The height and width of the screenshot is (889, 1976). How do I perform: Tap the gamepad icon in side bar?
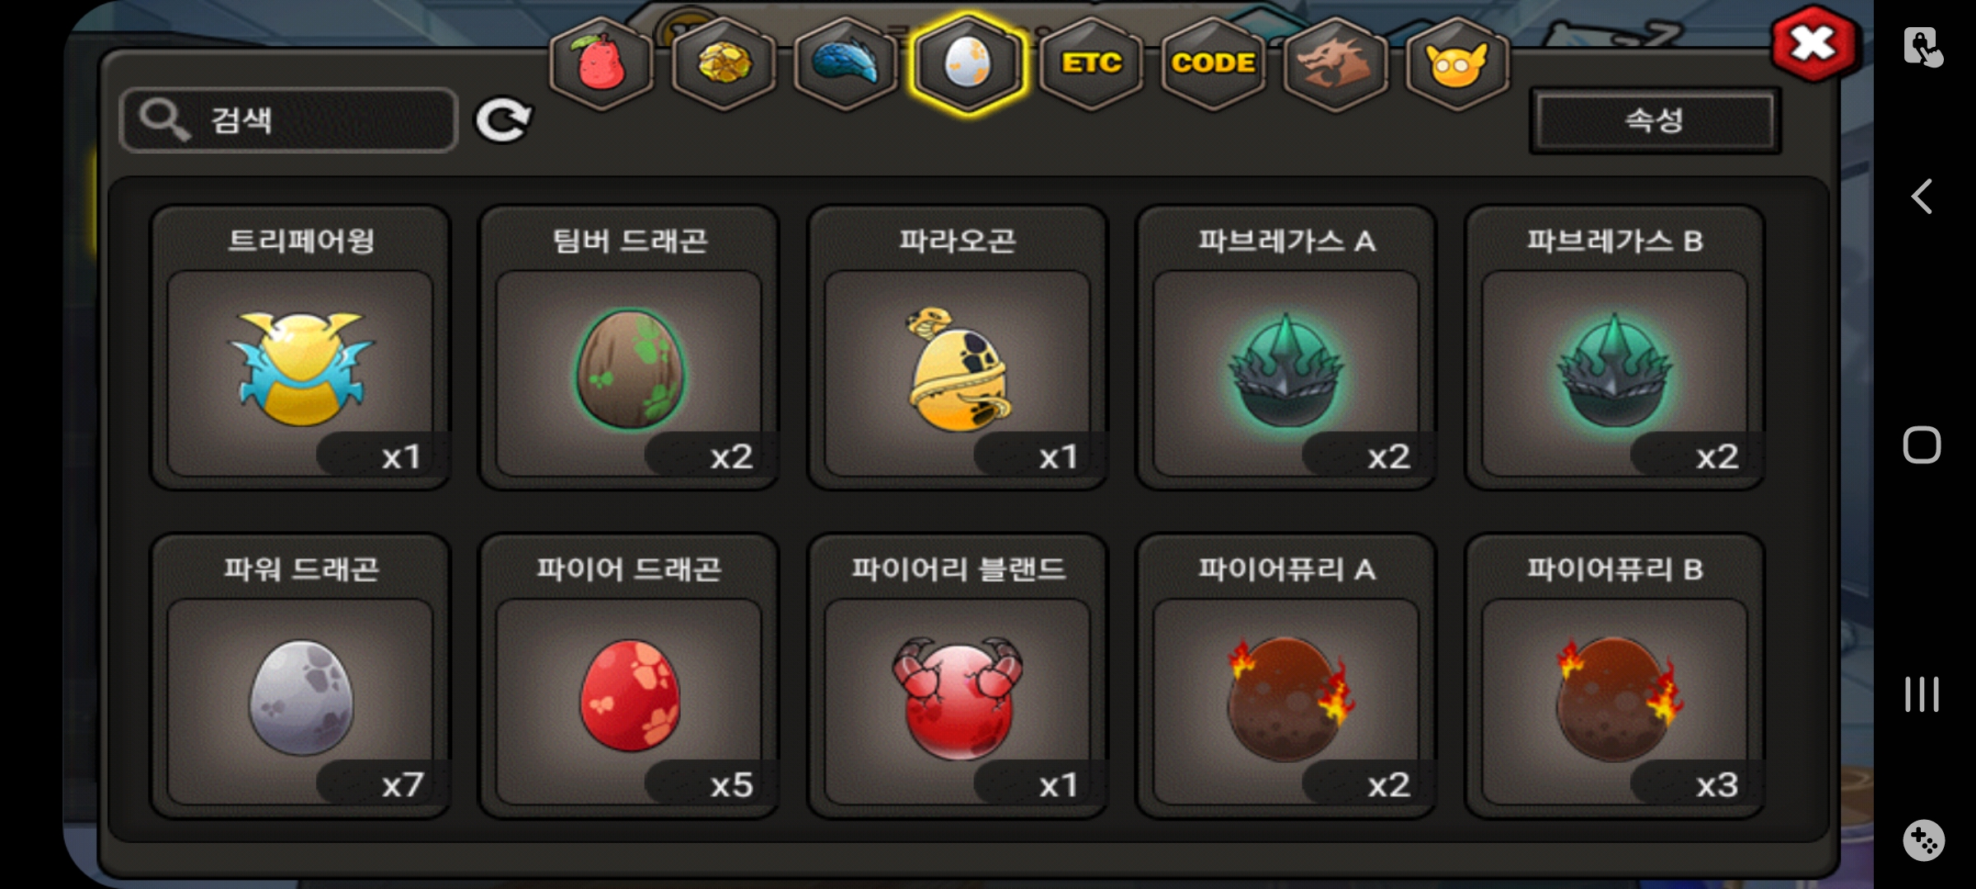click(1923, 840)
